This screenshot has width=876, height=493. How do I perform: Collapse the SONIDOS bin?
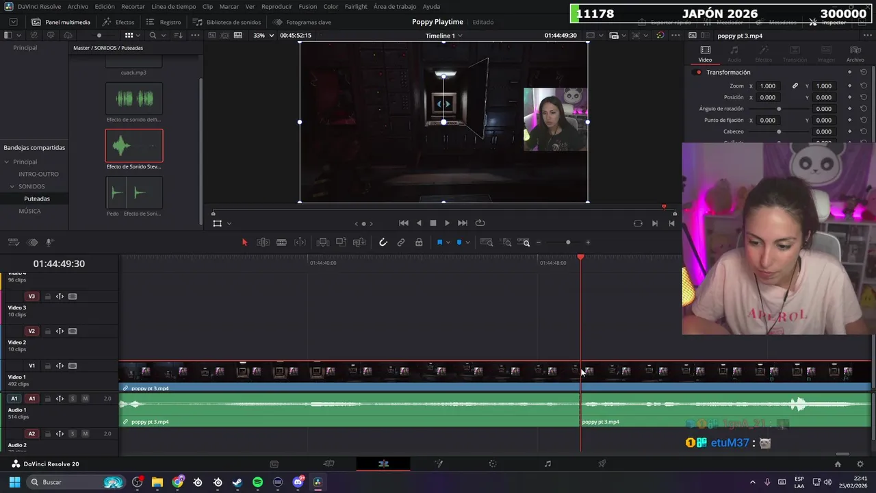12,186
